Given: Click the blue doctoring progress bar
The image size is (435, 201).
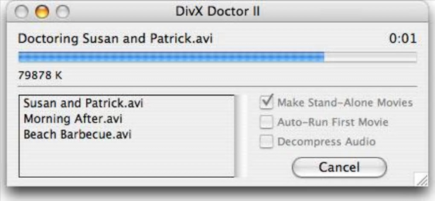Looking at the screenshot, I should pos(171,57).
